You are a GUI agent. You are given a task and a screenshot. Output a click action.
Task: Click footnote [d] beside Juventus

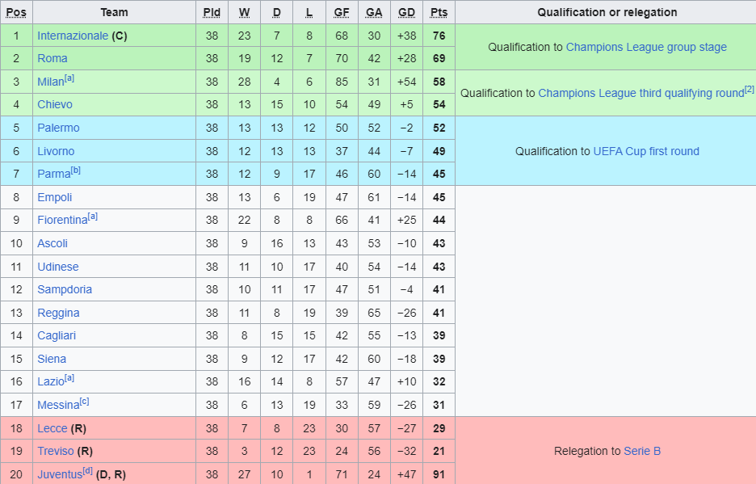pyautogui.click(x=88, y=470)
